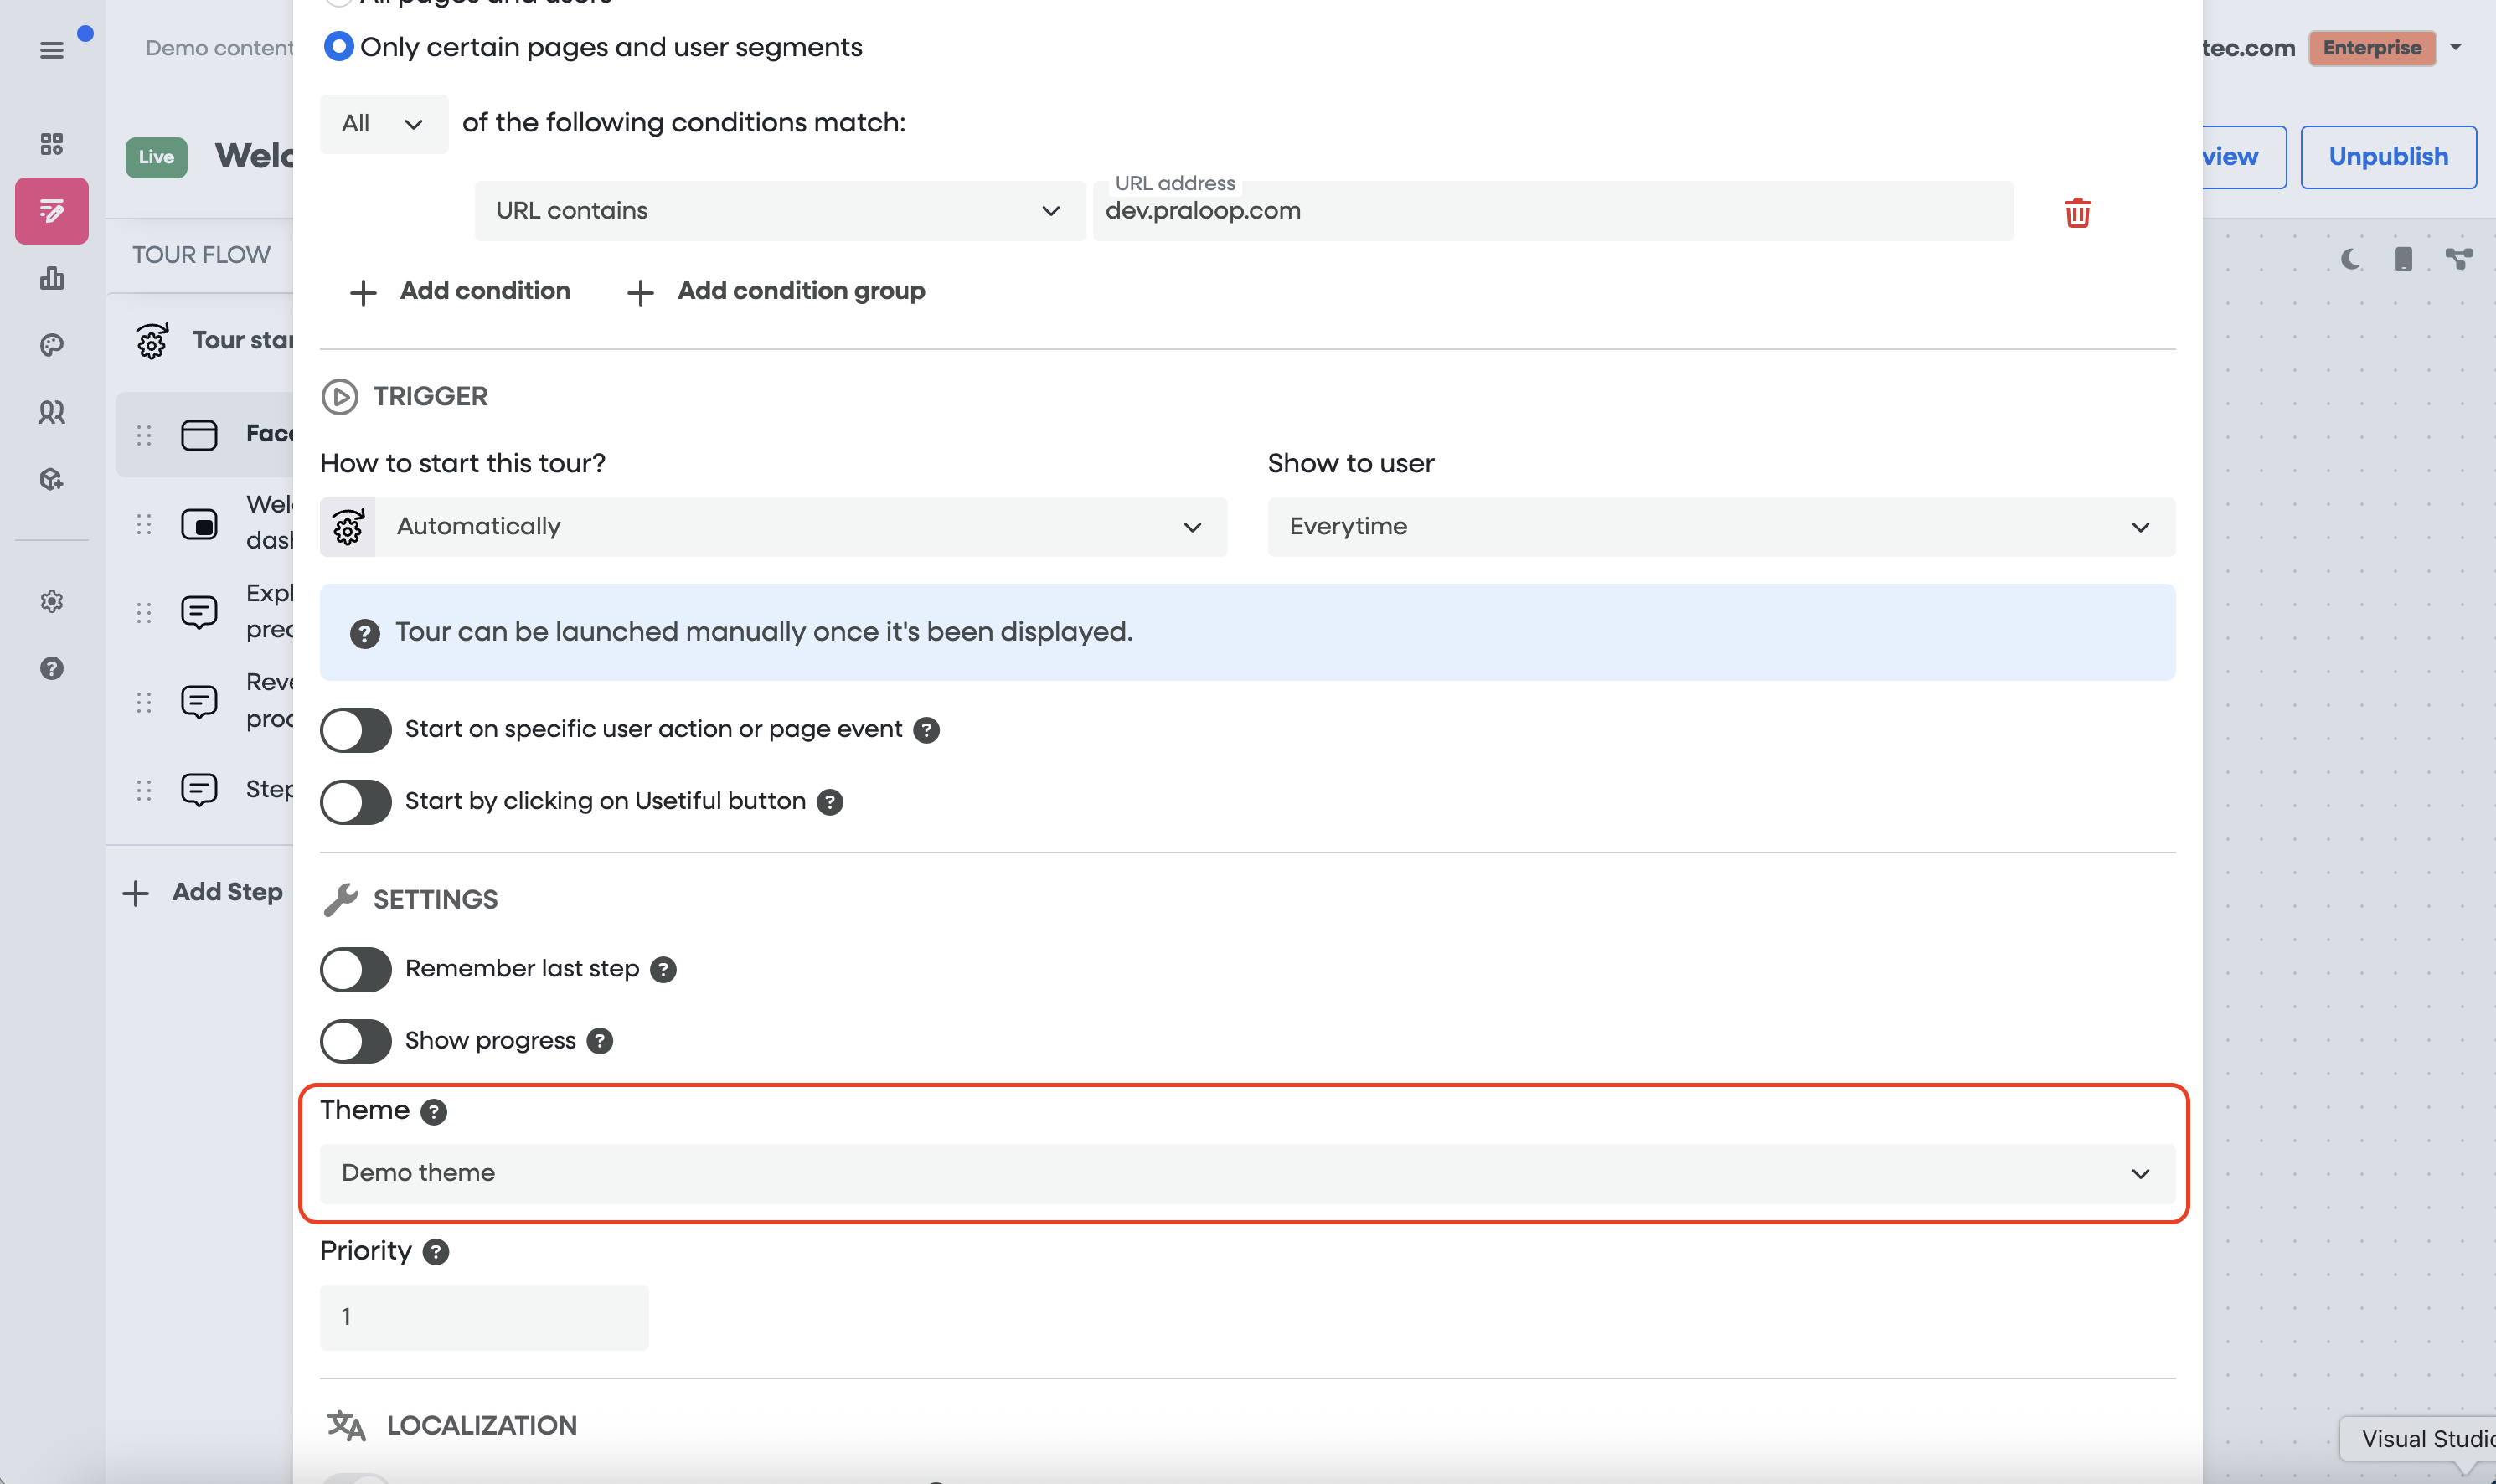Image resolution: width=2496 pixels, height=1484 pixels.
Task: Click the red trash icon to delete condition
Action: click(x=2077, y=212)
